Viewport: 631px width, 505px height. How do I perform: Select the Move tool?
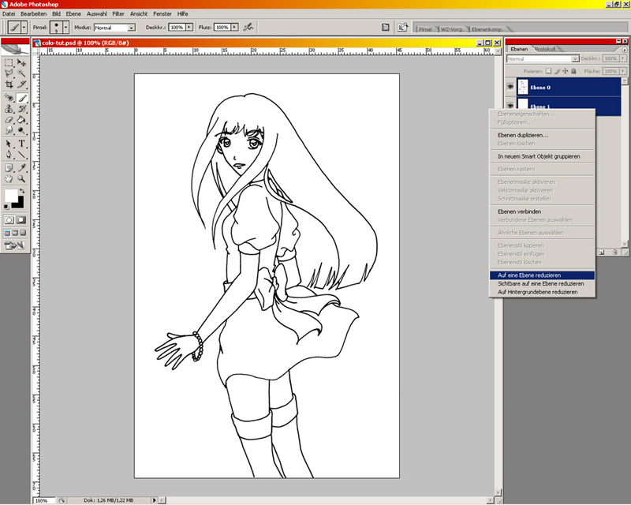point(22,63)
